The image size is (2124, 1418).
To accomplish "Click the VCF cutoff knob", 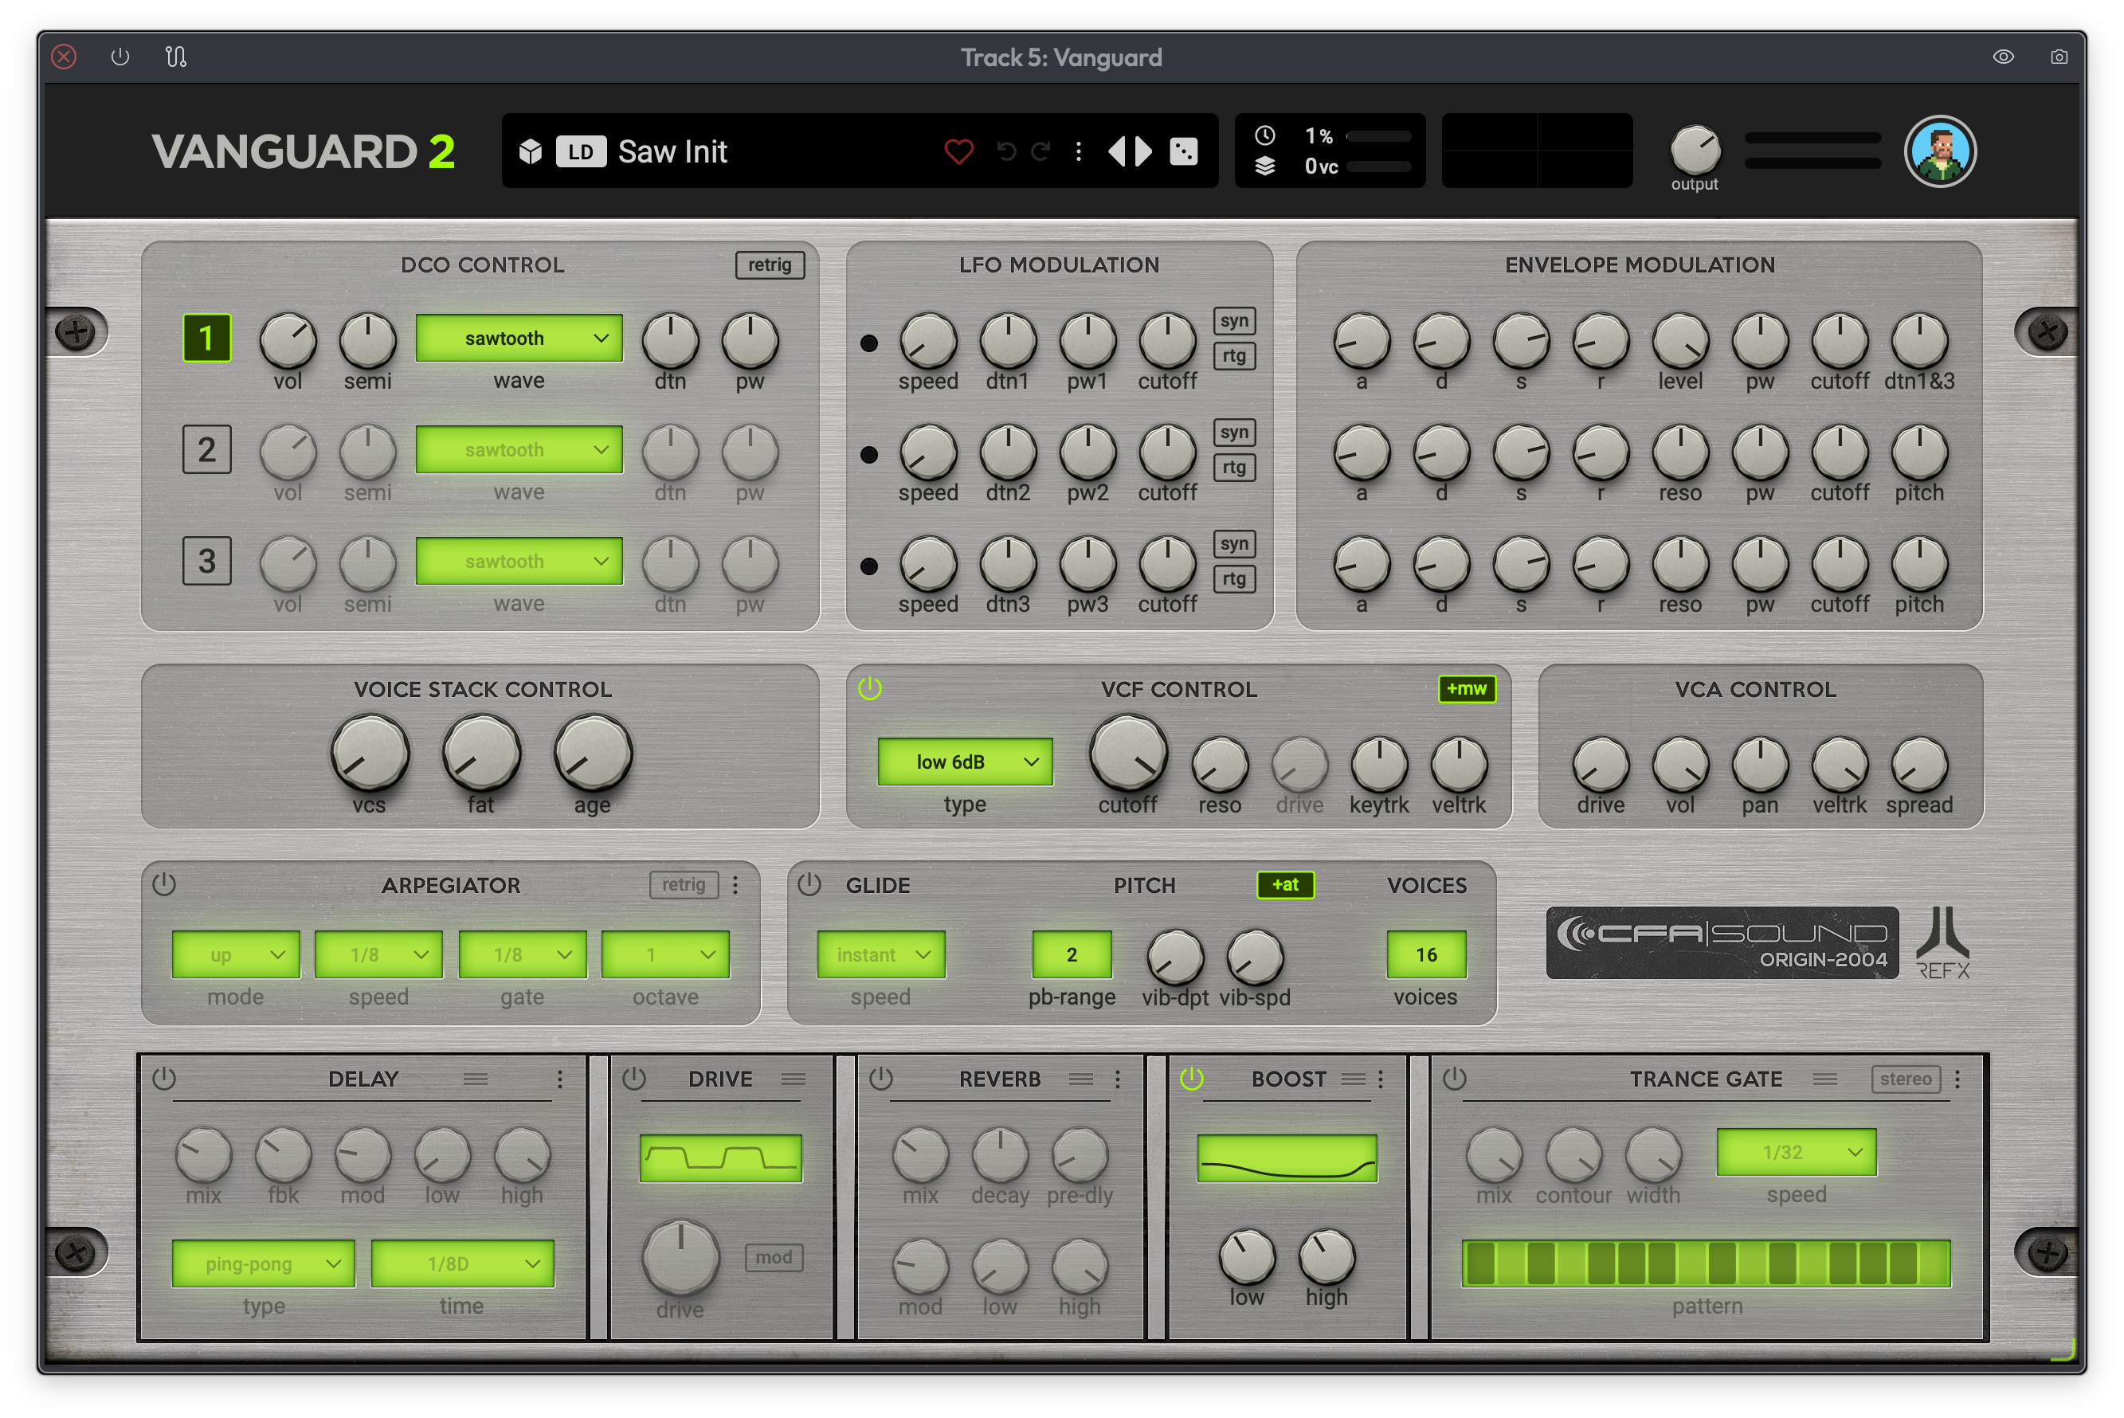I will (1127, 754).
